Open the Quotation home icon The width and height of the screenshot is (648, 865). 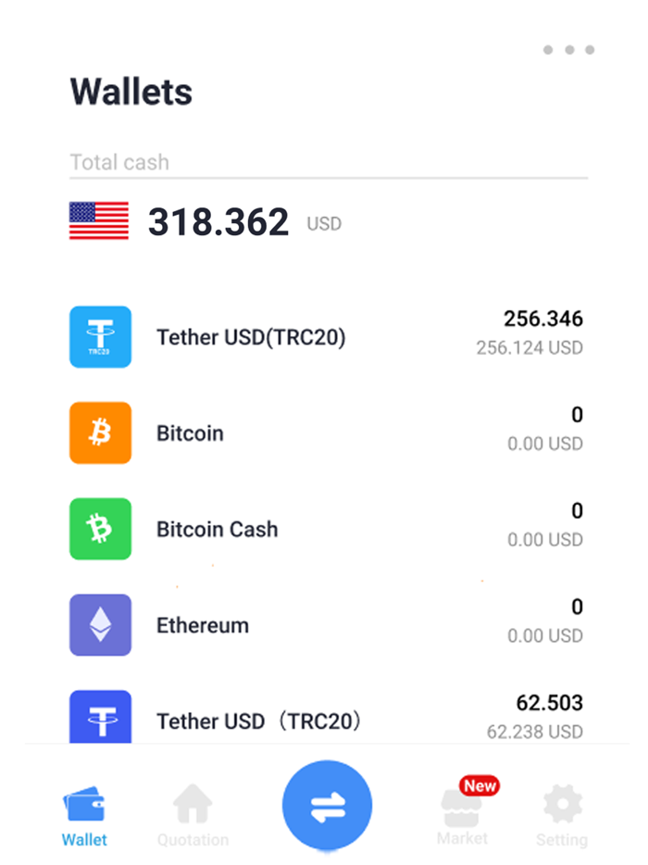[193, 805]
